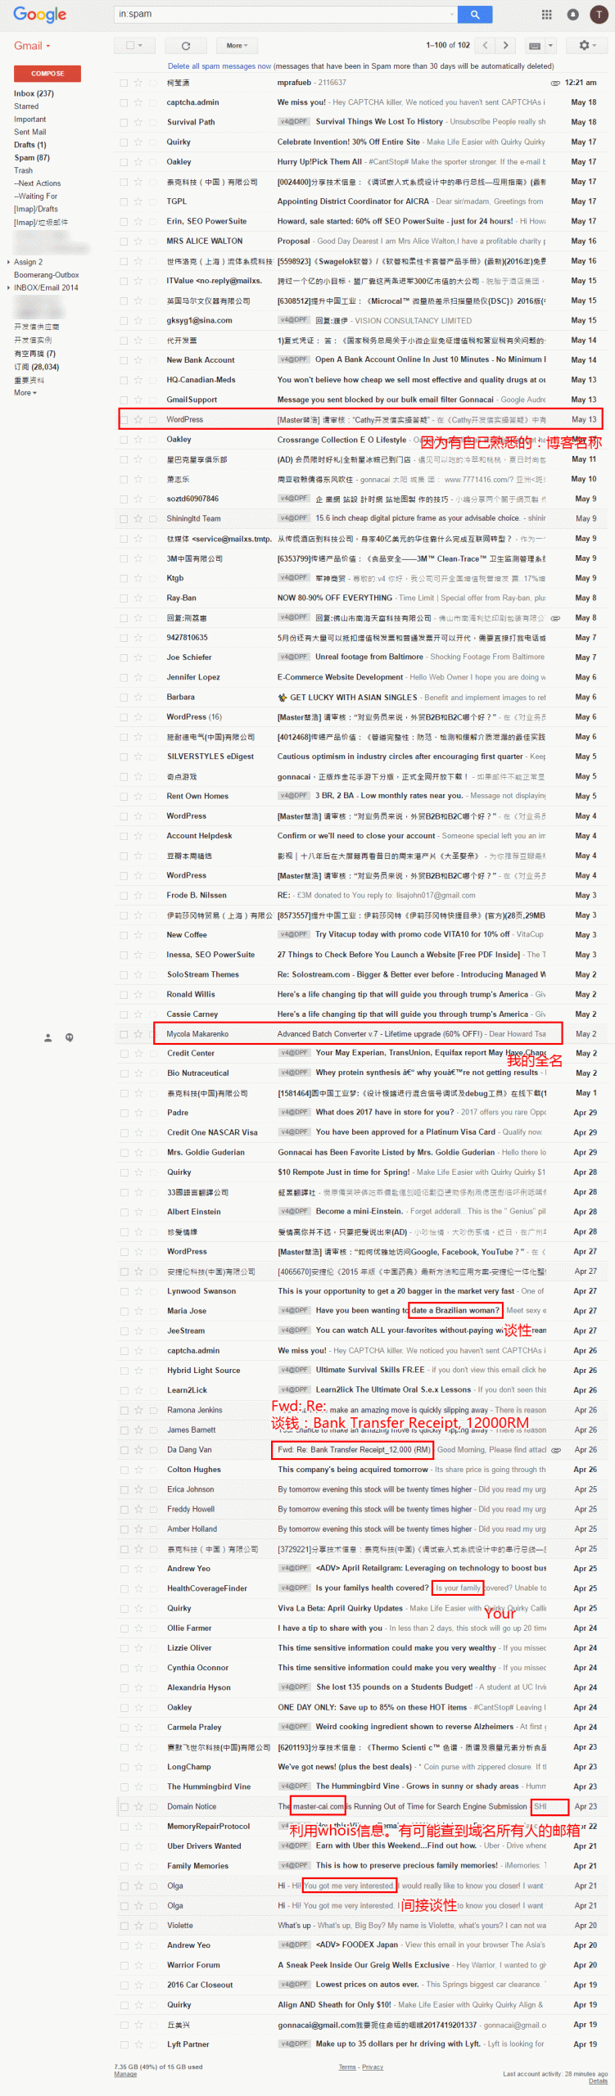
Task: Open the Sent Mail folder
Action: (x=29, y=132)
